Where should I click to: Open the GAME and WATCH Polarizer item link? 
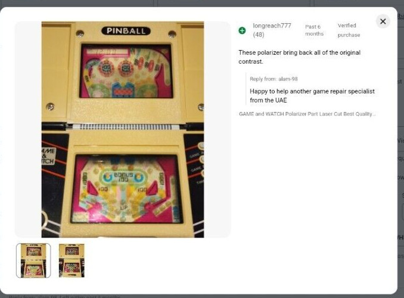pyautogui.click(x=307, y=114)
